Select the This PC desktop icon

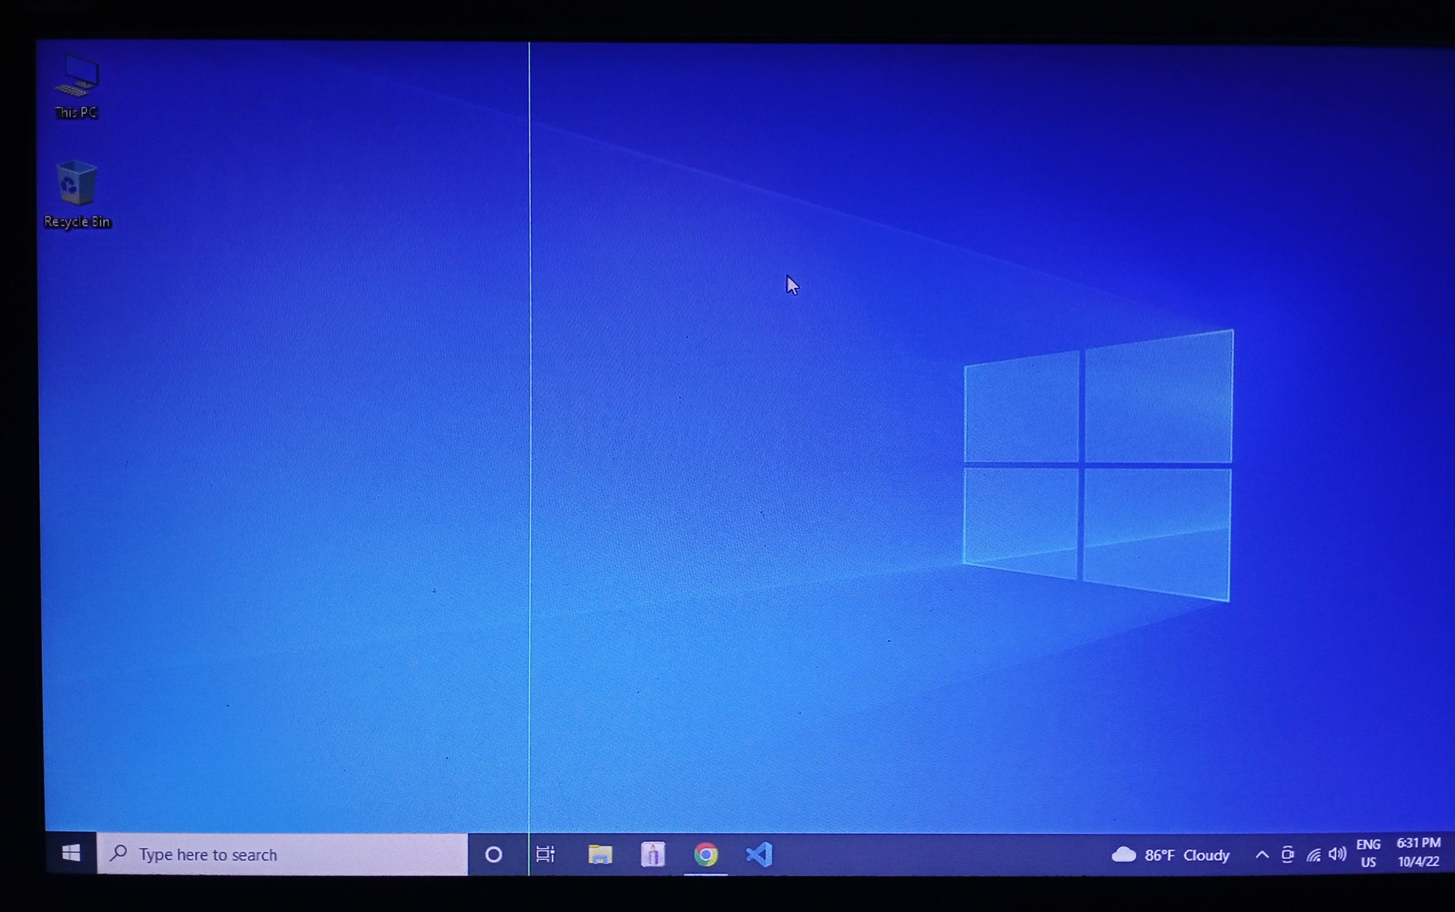[76, 88]
